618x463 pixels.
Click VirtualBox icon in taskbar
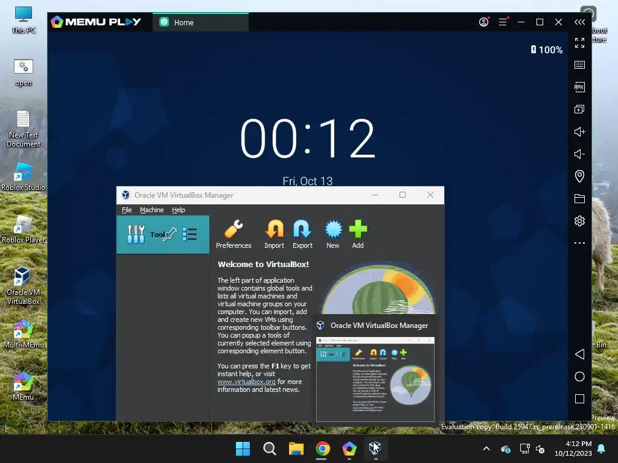(x=375, y=449)
